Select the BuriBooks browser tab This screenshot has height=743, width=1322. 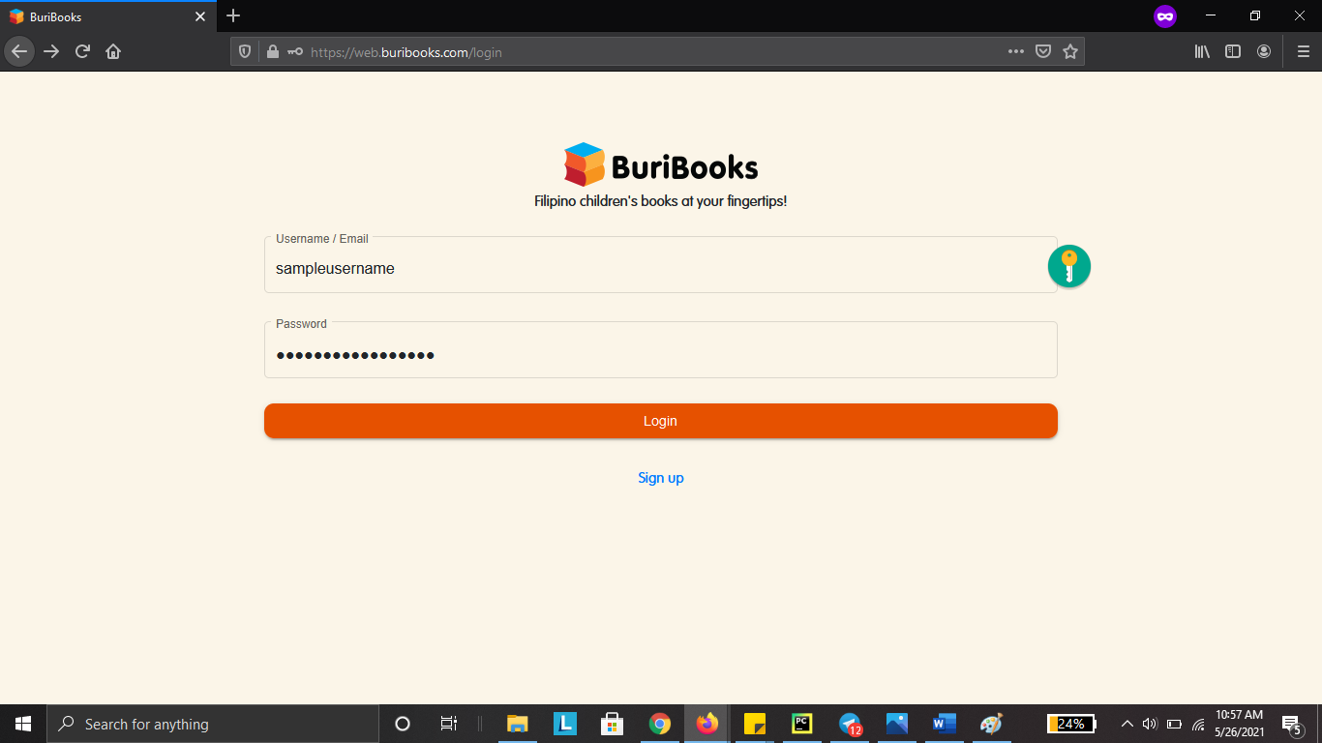(108, 16)
